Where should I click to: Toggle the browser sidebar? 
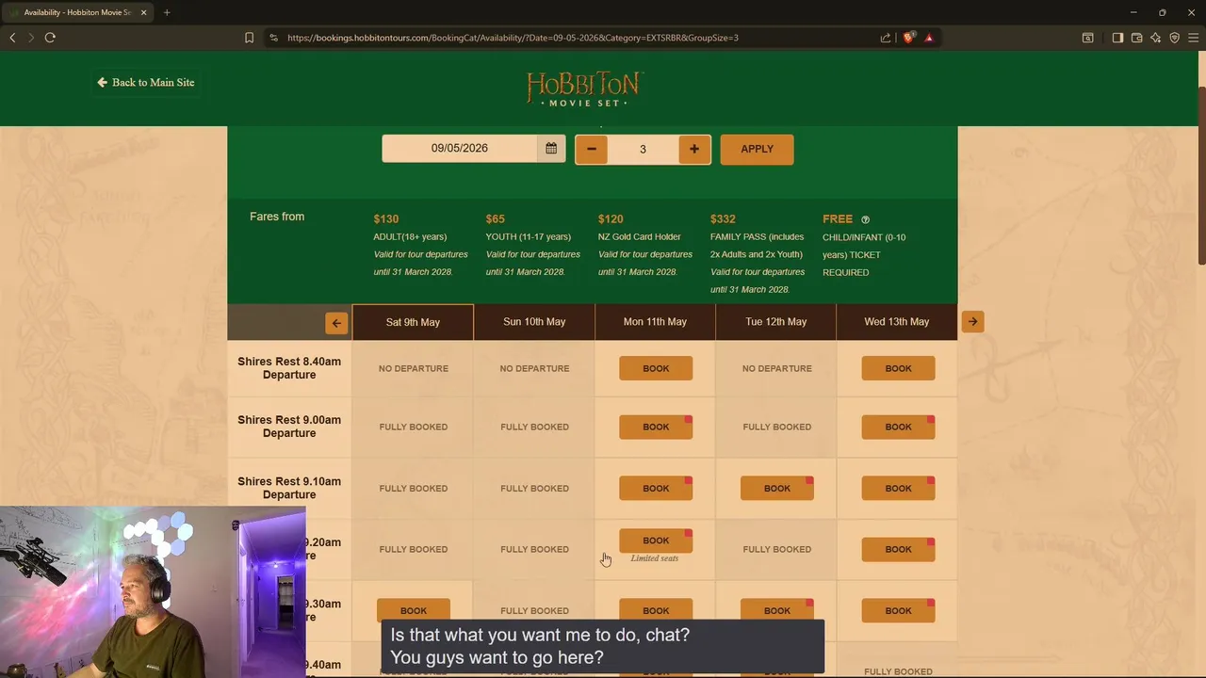coord(1117,38)
